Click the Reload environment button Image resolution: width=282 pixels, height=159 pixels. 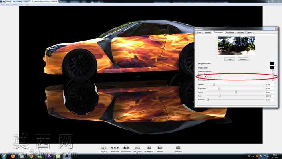coord(243,59)
